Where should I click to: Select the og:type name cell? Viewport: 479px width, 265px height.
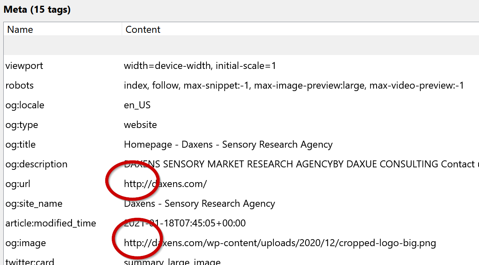click(22, 125)
